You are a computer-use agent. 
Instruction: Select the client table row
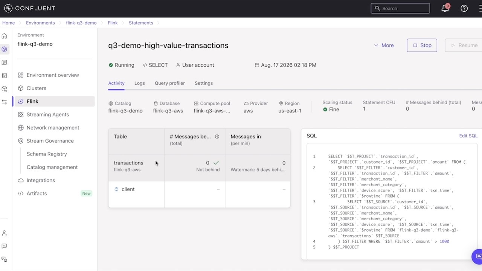click(x=199, y=194)
